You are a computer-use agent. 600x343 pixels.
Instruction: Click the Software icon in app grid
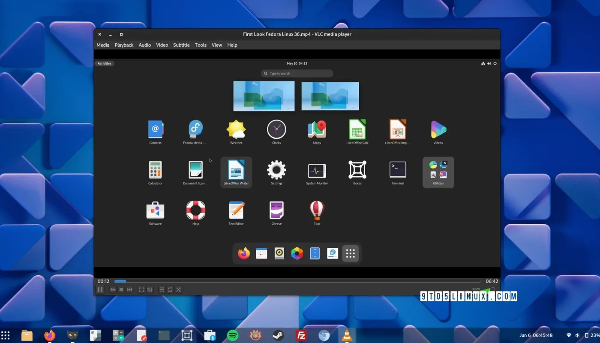155,210
